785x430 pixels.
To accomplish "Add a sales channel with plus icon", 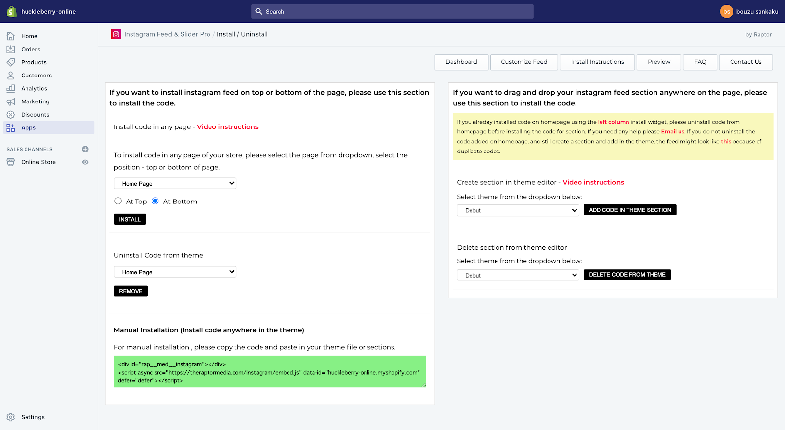I will (85, 149).
